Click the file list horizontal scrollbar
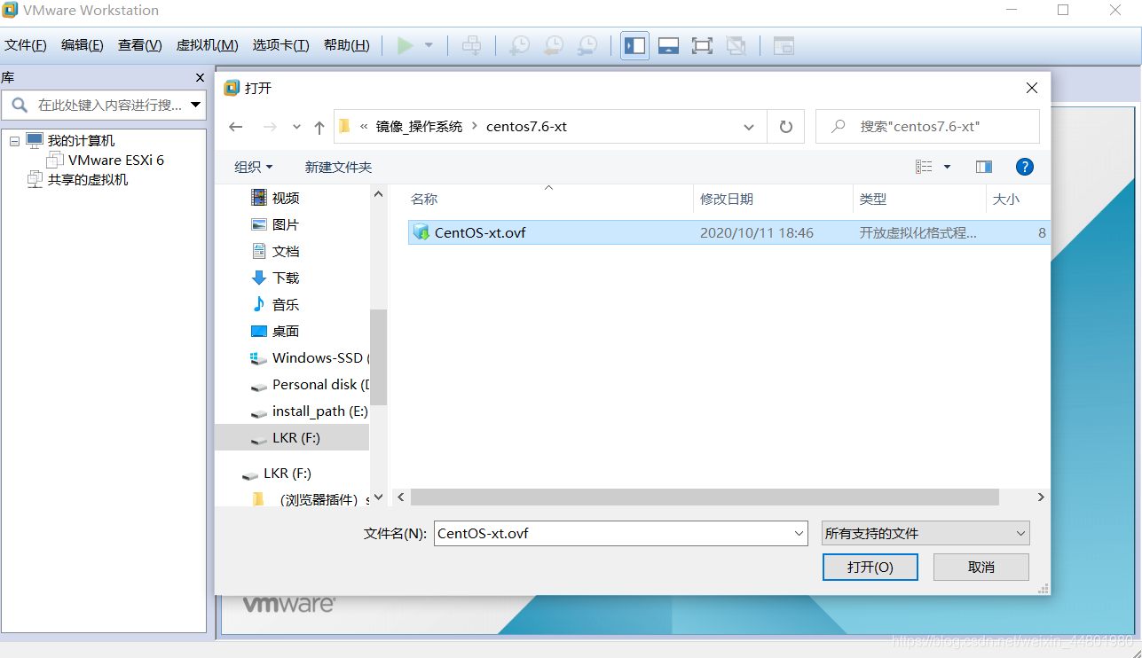The width and height of the screenshot is (1142, 658). click(x=705, y=497)
